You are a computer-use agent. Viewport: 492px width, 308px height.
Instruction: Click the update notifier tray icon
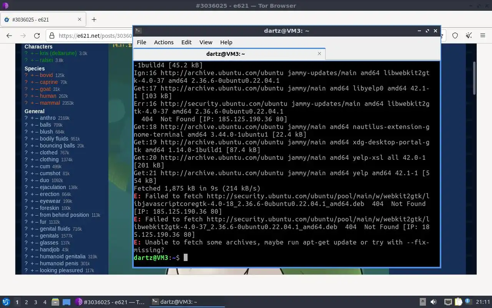tap(468, 301)
